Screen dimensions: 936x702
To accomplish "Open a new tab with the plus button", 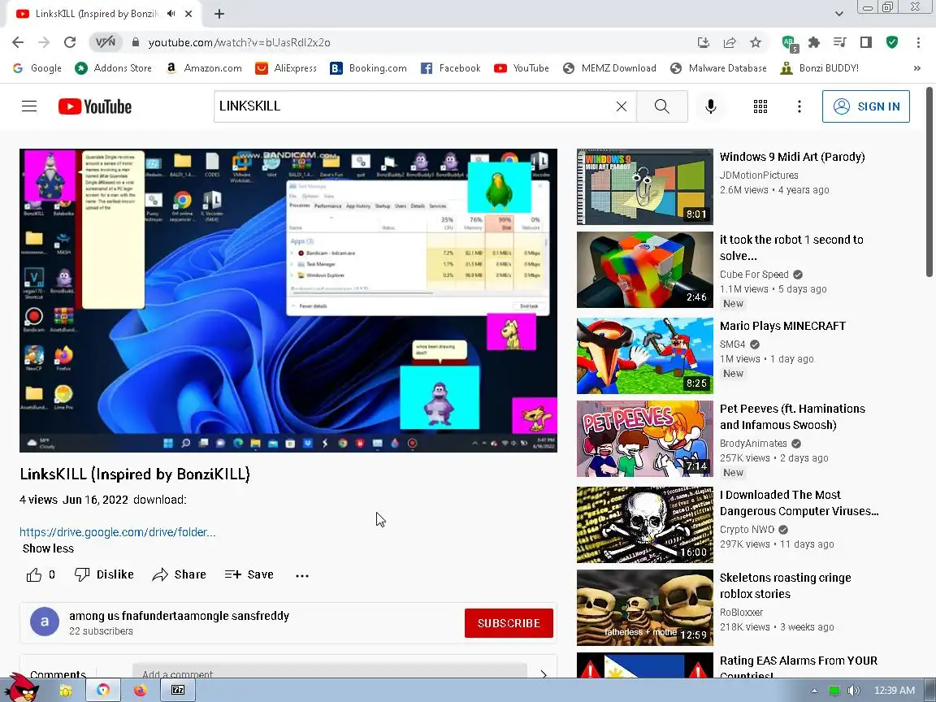I will click(x=219, y=14).
